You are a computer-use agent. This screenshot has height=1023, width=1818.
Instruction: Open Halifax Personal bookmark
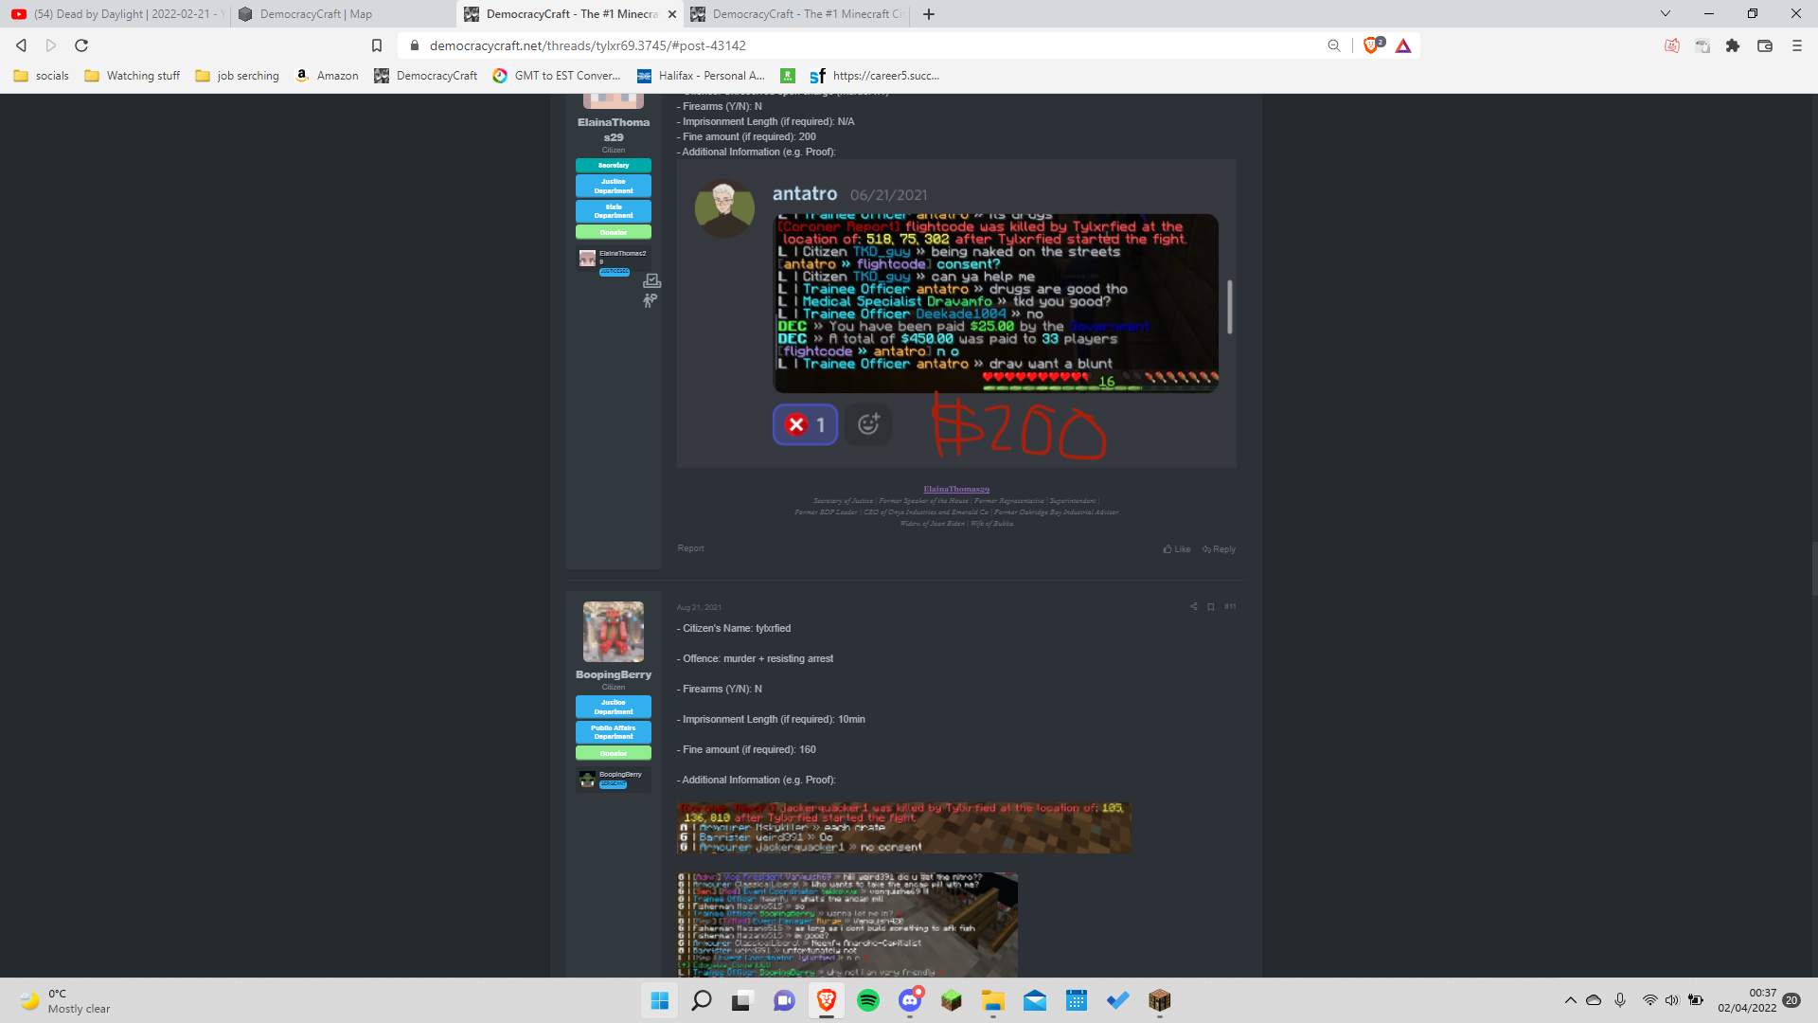(702, 76)
